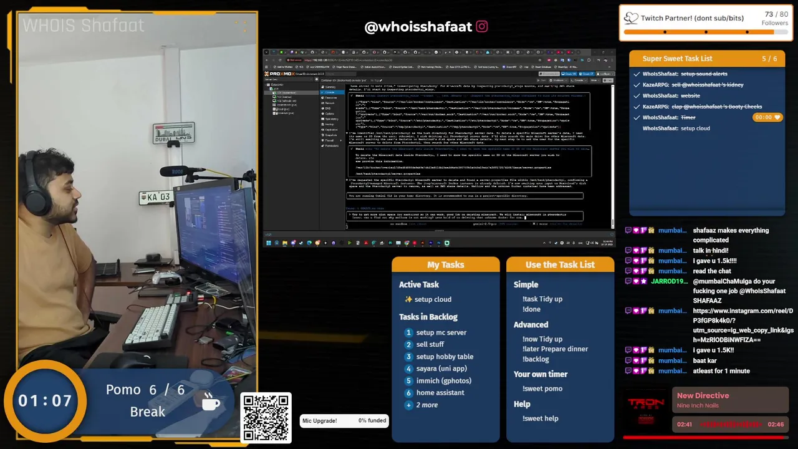The width and height of the screenshot is (798, 449).
Task: Open Chrome extensions puzzle icon
Action: pos(589,60)
